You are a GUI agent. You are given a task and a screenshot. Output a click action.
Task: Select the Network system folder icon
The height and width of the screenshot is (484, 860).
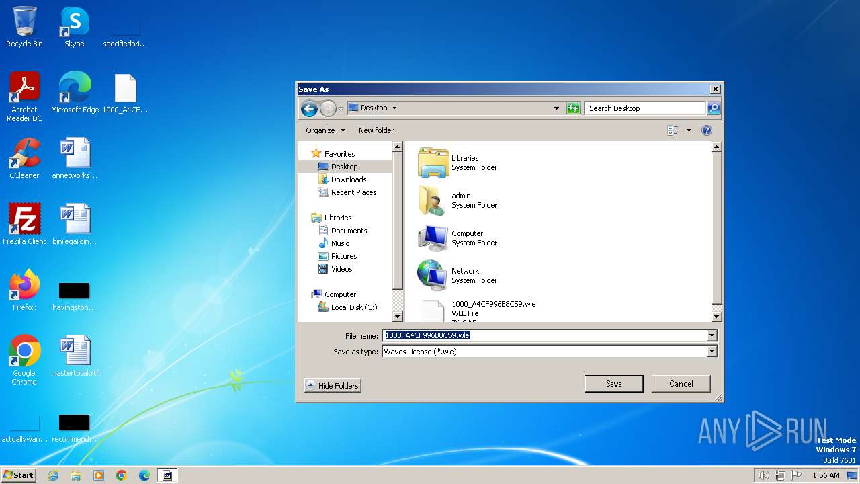[433, 276]
